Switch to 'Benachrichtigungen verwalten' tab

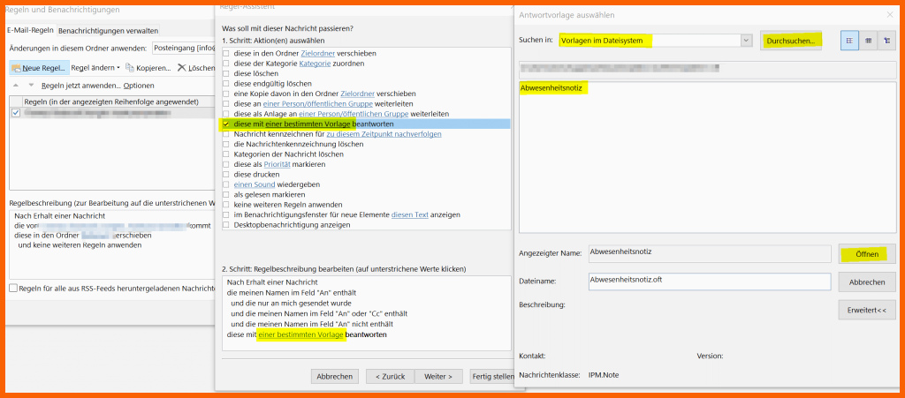point(108,31)
